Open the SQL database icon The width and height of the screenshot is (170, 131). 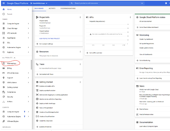coord(4,43)
